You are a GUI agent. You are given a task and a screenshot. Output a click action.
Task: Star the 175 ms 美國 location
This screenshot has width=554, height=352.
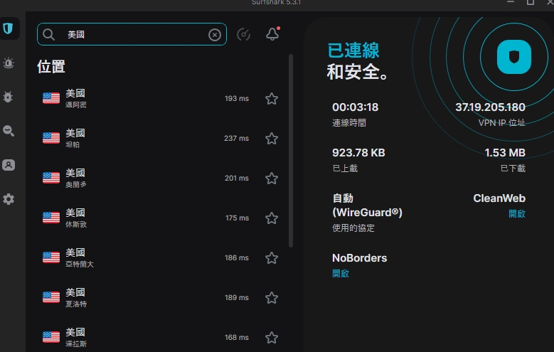(272, 218)
